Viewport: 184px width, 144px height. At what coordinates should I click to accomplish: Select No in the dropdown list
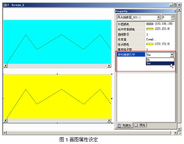(160, 60)
